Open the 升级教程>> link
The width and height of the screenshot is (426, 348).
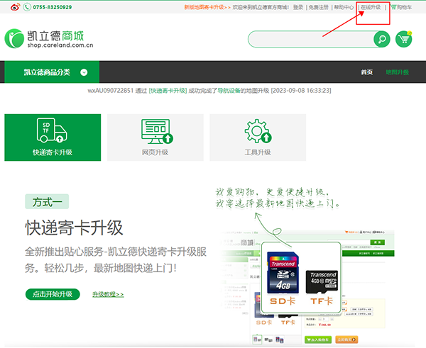click(x=107, y=294)
